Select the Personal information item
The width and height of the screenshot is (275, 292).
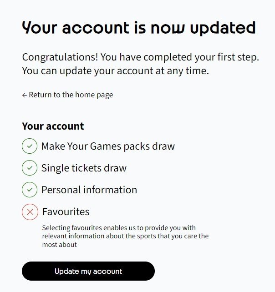pos(89,190)
